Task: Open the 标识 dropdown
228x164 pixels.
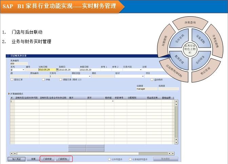Action: (x=143, y=76)
